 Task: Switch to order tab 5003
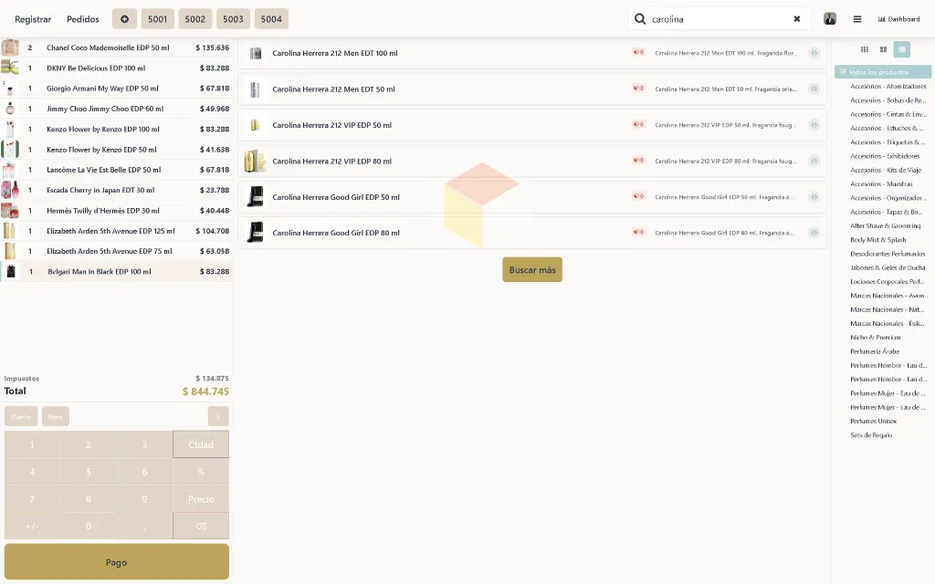point(233,19)
